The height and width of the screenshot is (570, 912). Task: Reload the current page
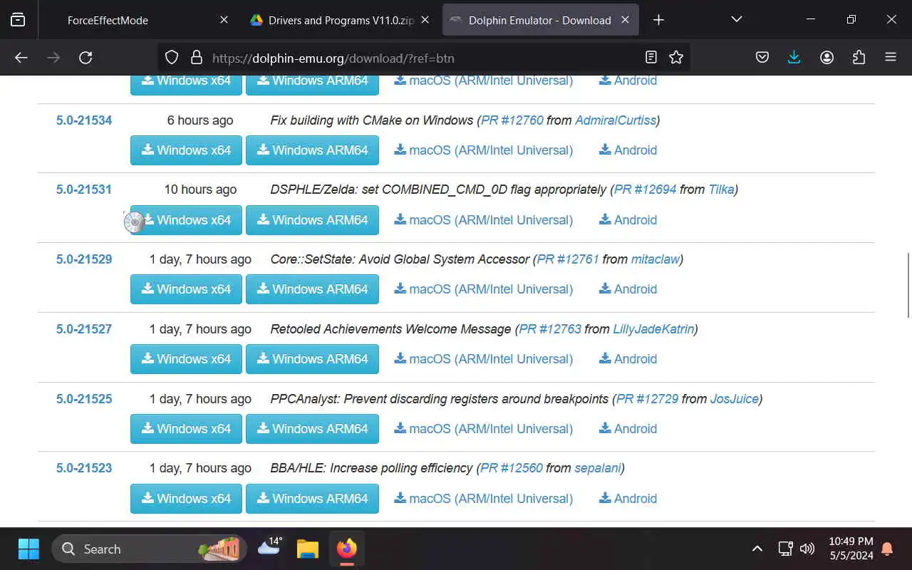tap(85, 58)
